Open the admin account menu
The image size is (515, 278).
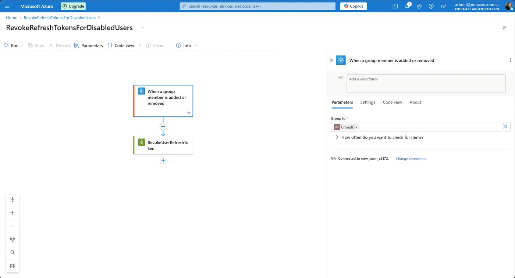tap(483, 6)
